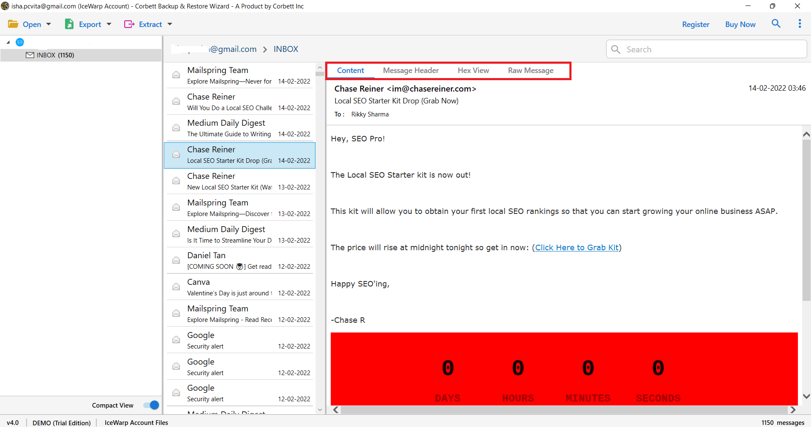
Task: Click email list scroll down arrow
Action: pyautogui.click(x=320, y=410)
